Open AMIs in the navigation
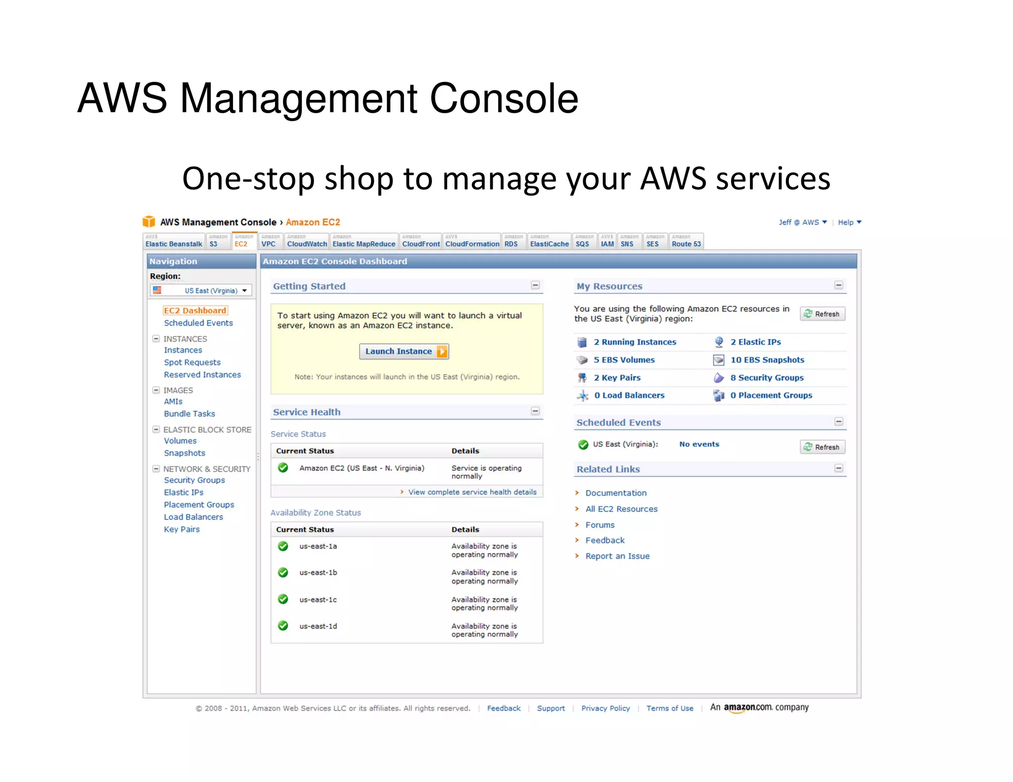 173,401
